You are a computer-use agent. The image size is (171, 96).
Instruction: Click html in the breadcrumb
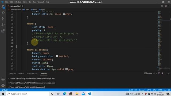coord(27,10)
